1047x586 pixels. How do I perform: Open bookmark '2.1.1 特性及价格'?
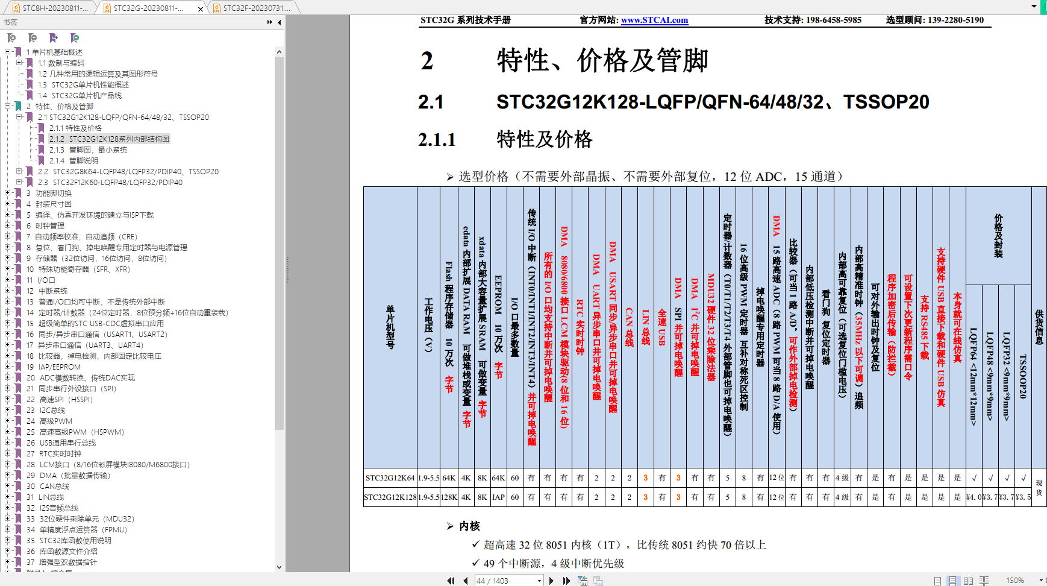pos(76,128)
